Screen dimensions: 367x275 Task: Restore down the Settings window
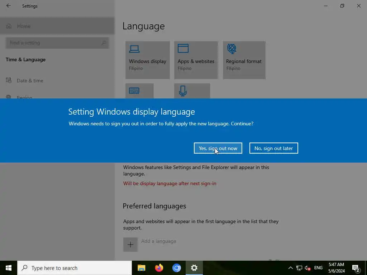click(x=342, y=6)
